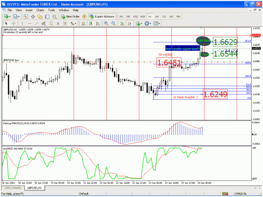The image size is (263, 197).
Task: Click the New Order button
Action: click(x=70, y=16)
